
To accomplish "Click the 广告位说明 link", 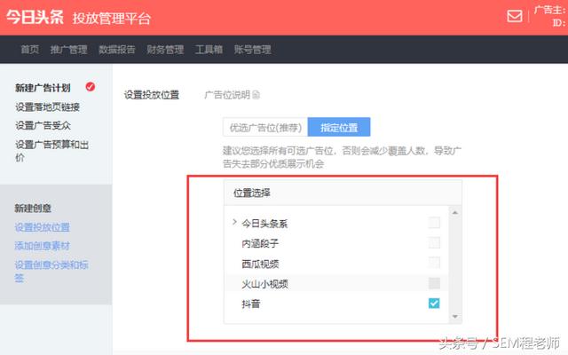I will [x=227, y=95].
